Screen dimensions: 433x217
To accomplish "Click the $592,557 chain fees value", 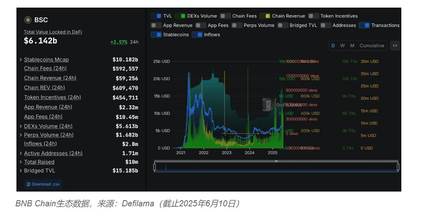I will click(125, 69).
